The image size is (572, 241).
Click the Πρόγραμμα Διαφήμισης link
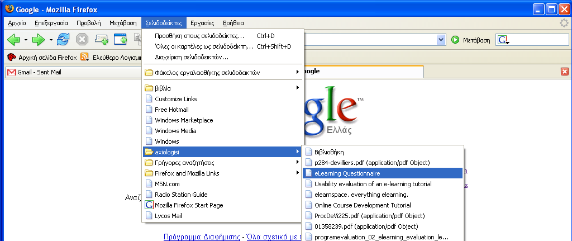[202, 237]
